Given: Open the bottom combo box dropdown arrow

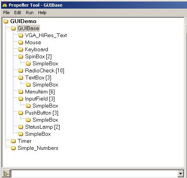Looking at the screenshot, I should 181,174.
